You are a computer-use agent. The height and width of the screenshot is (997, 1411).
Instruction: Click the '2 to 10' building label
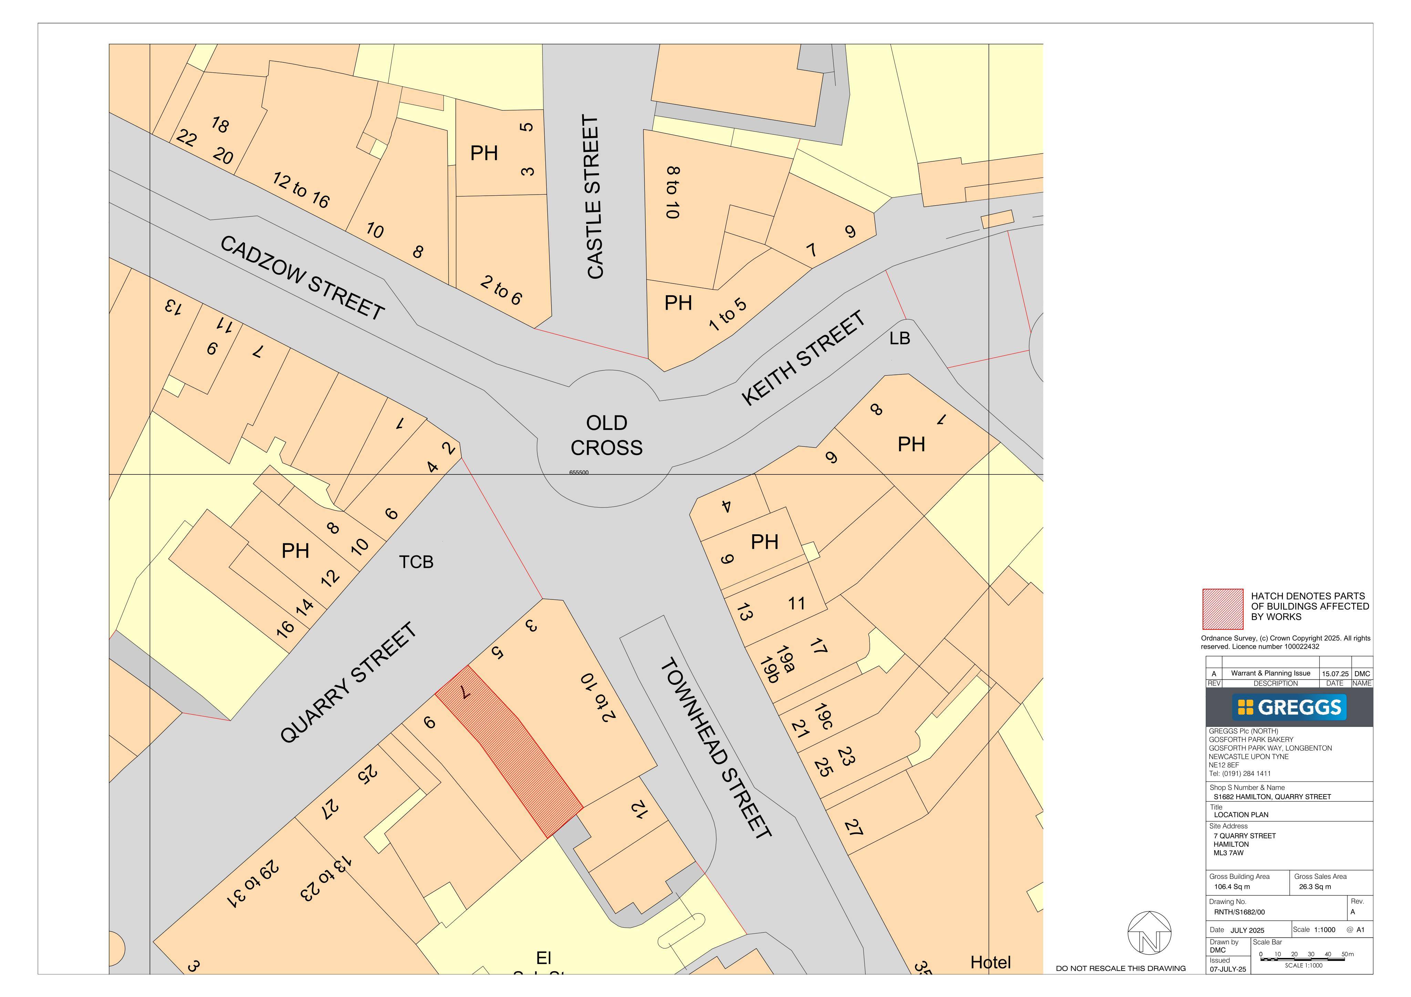(597, 698)
